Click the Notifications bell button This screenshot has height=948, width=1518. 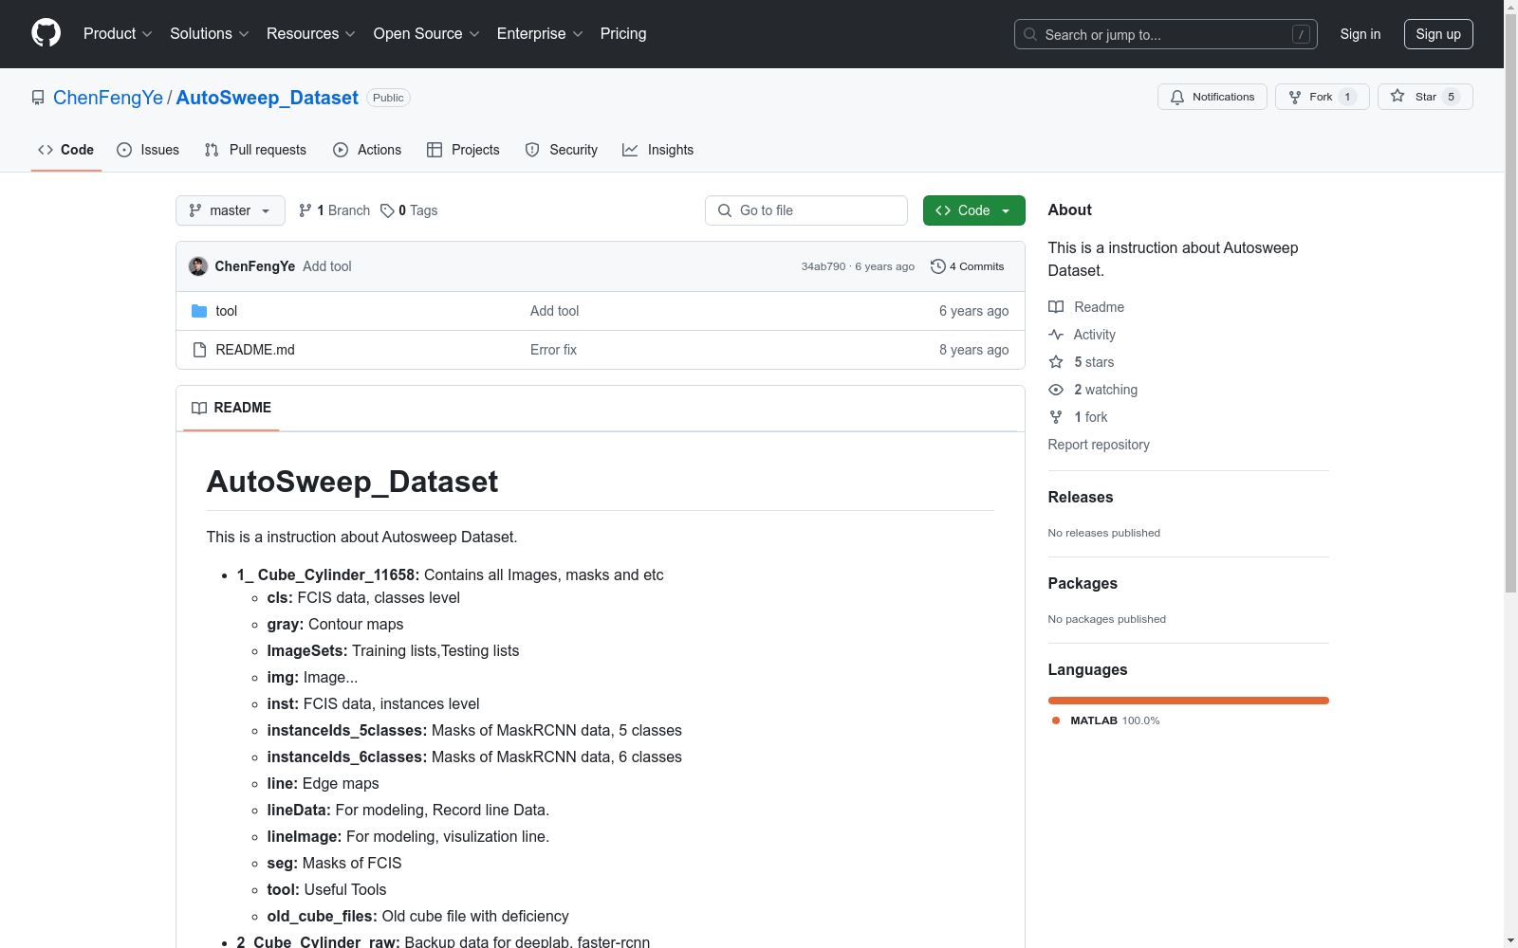1213,97
